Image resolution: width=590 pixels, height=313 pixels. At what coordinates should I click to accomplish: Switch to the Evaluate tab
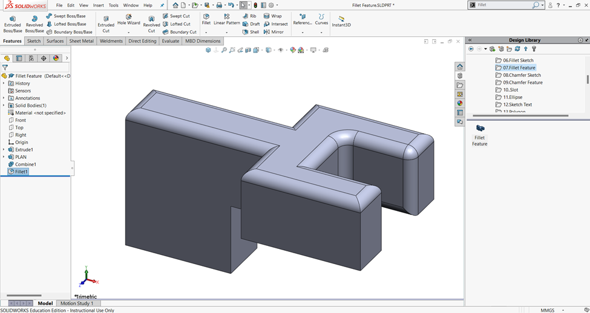171,41
